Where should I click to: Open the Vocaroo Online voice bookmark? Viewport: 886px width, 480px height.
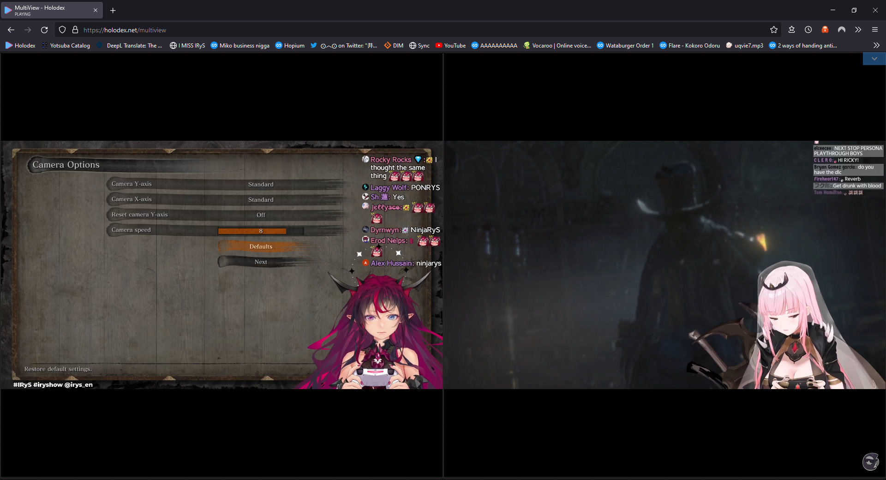tap(557, 46)
